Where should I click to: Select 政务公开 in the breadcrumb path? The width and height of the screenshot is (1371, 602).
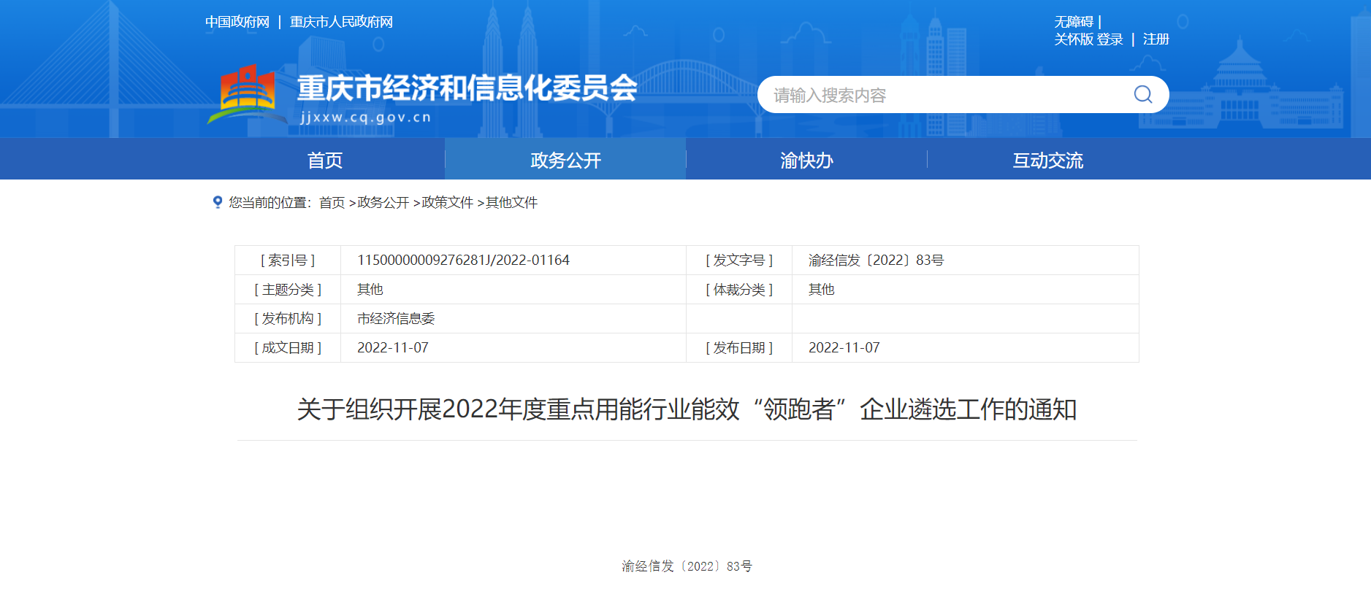[383, 202]
